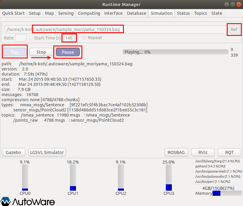This screenshot has width=243, height=206.
Task: Click the AutoWare logo
Action: (27, 201)
